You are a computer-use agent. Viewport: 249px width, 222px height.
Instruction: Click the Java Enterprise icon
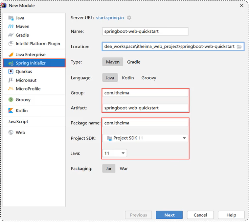coord(11,54)
